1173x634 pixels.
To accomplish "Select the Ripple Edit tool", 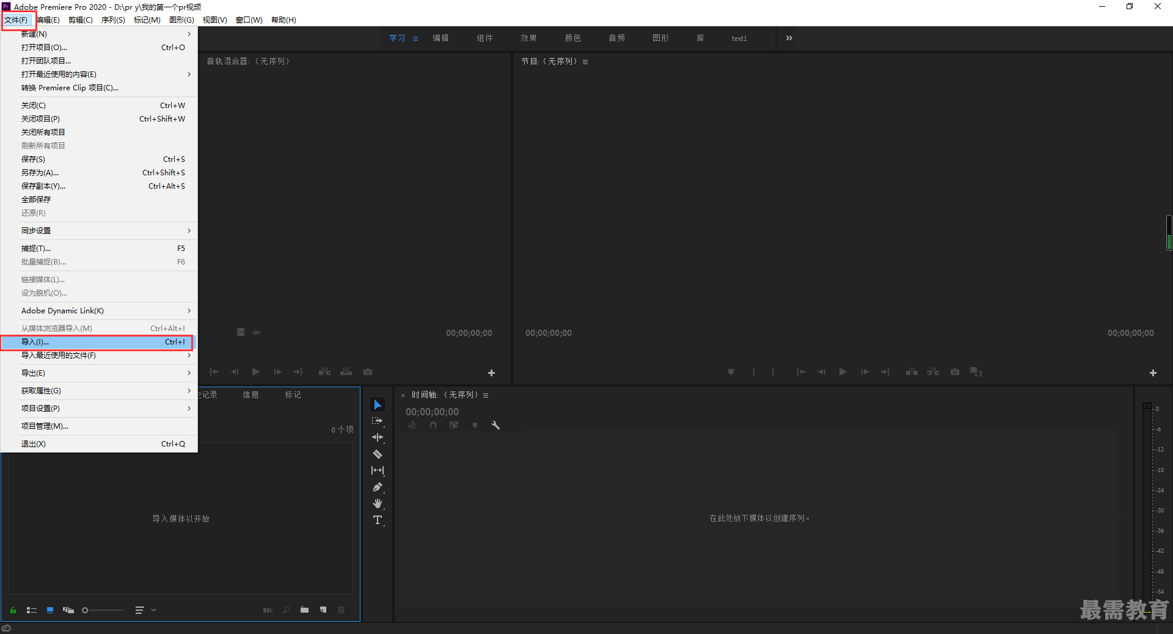I will [378, 437].
